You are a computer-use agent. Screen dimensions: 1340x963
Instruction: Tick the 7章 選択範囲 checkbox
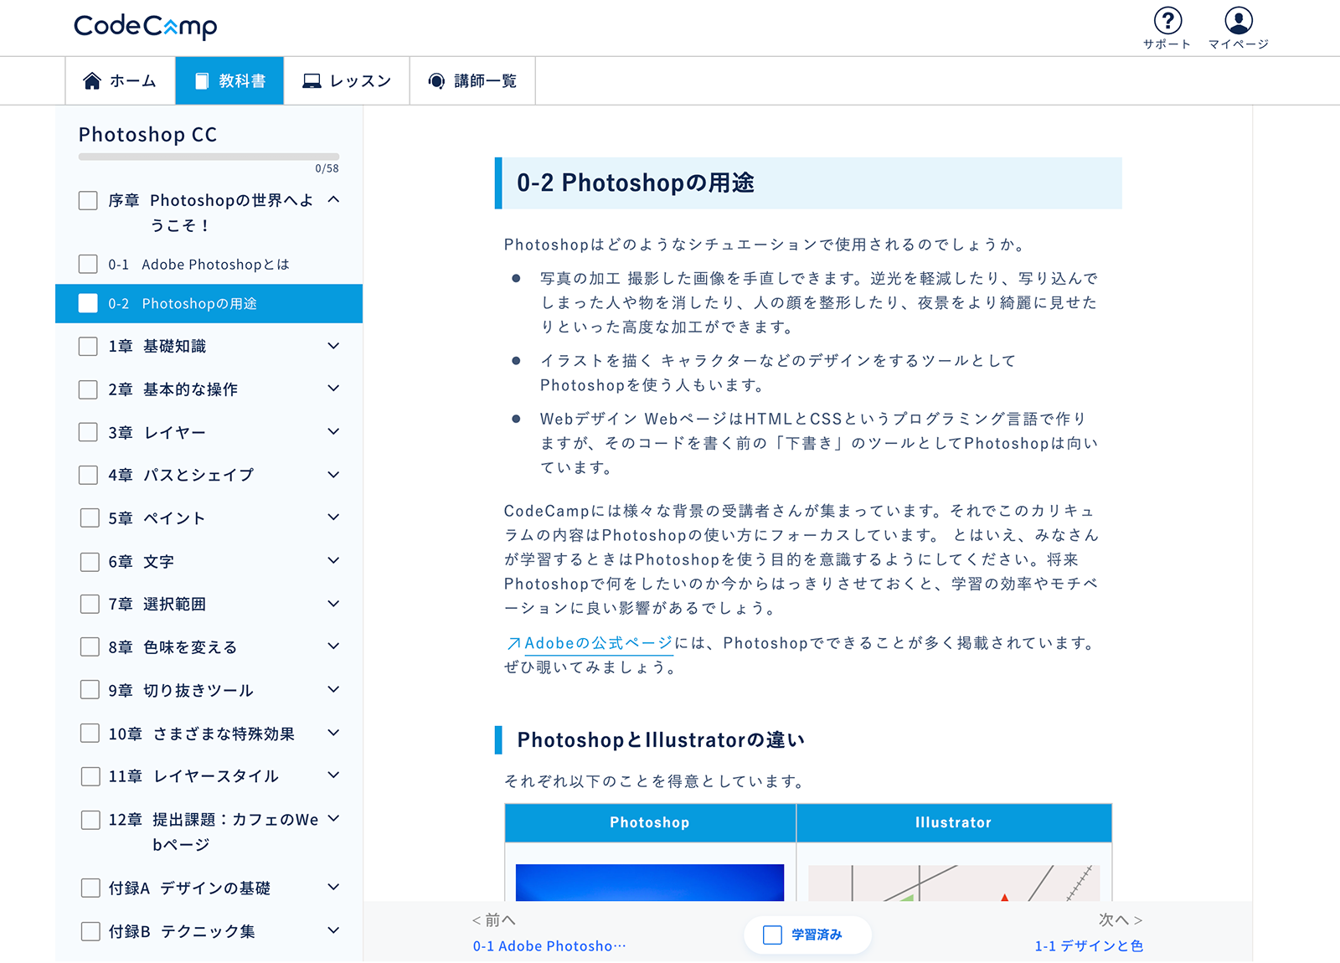[90, 604]
